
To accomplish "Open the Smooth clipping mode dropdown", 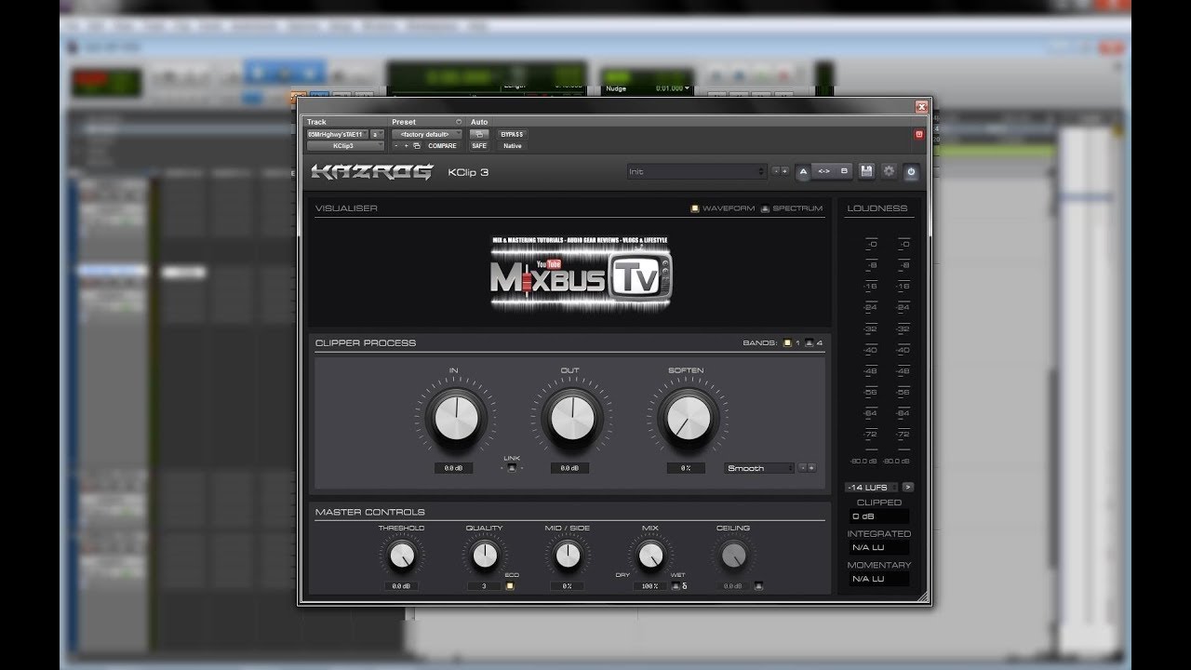I will pyautogui.click(x=759, y=468).
